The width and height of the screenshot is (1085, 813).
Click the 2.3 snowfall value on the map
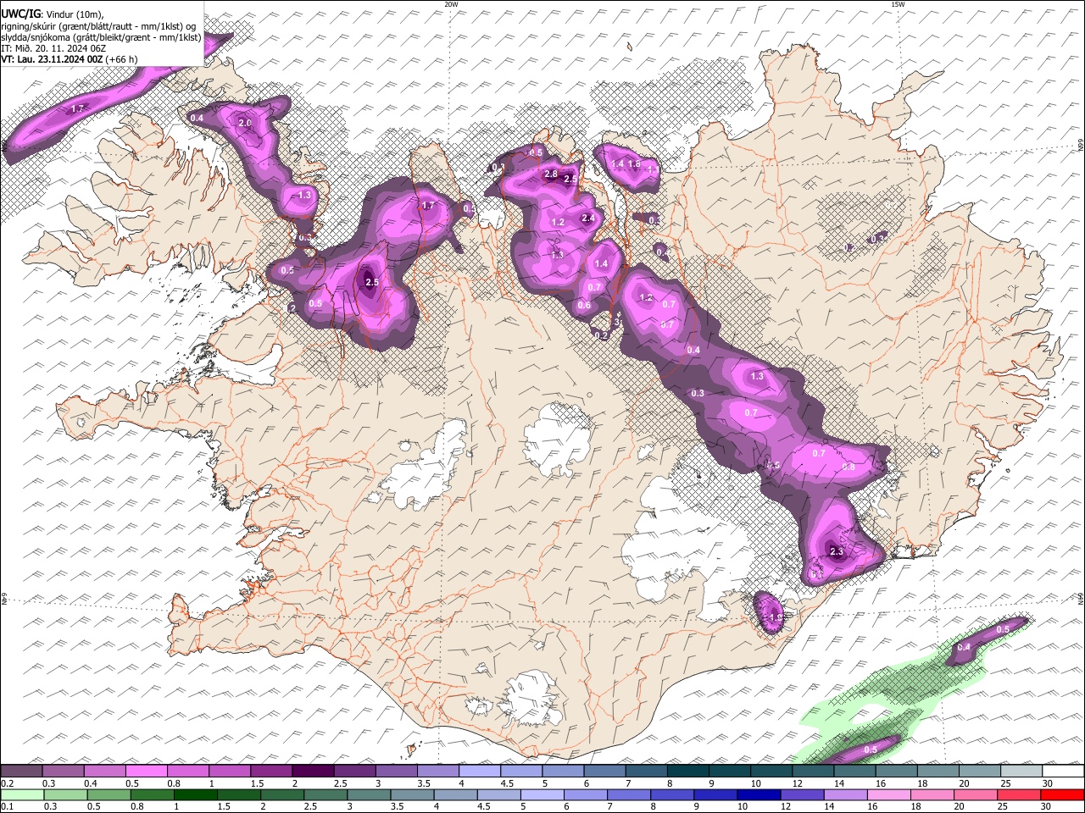(x=837, y=551)
